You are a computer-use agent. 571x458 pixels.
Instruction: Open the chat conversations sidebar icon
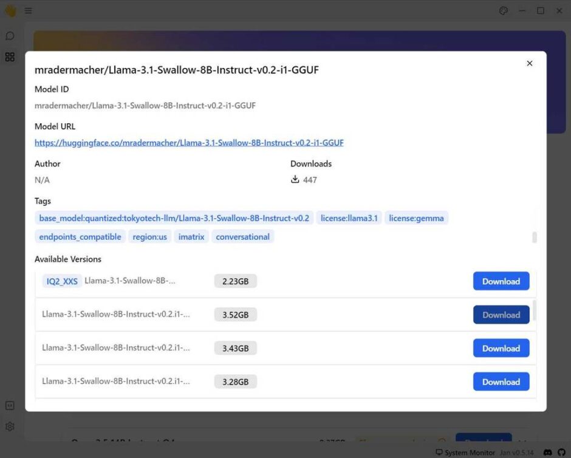click(x=10, y=36)
